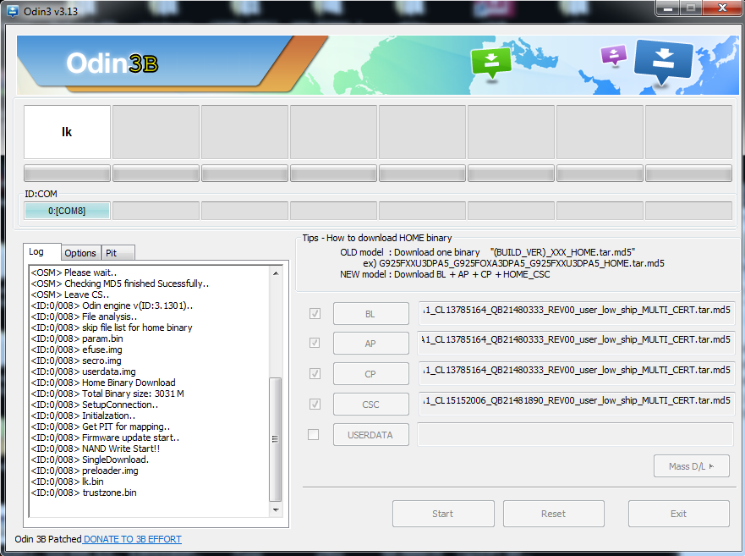The width and height of the screenshot is (745, 556).
Task: Toggle the CSC file checkbox
Action: click(x=315, y=405)
